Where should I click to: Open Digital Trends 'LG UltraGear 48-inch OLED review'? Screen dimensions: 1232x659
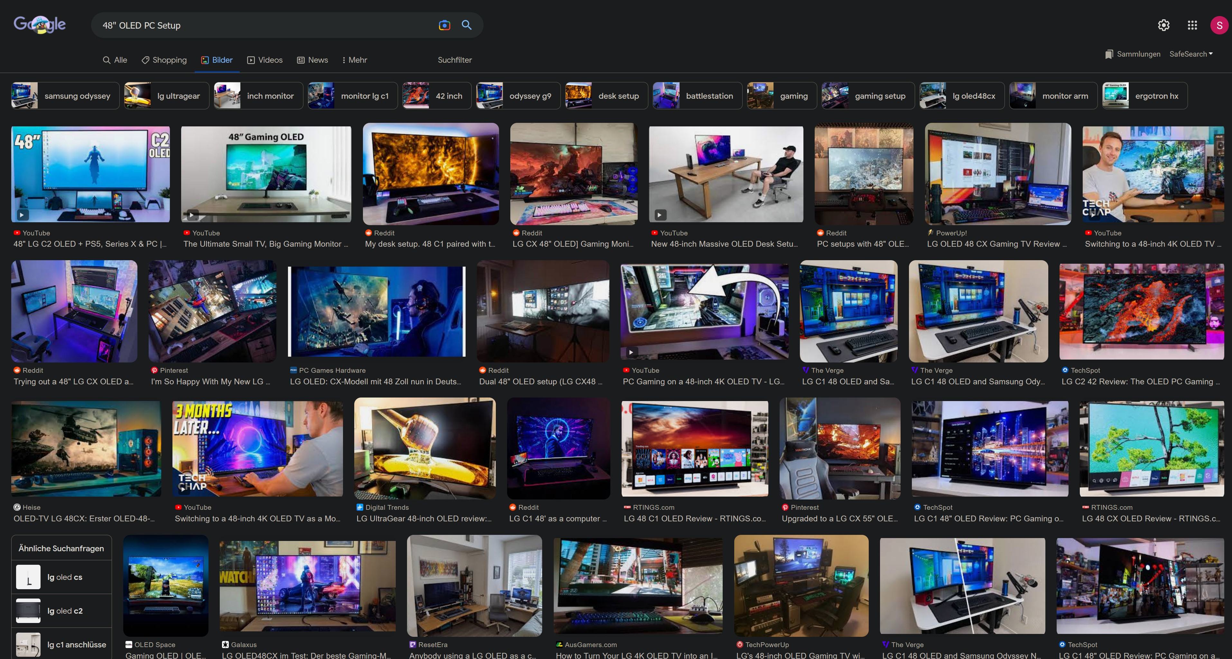[425, 449]
